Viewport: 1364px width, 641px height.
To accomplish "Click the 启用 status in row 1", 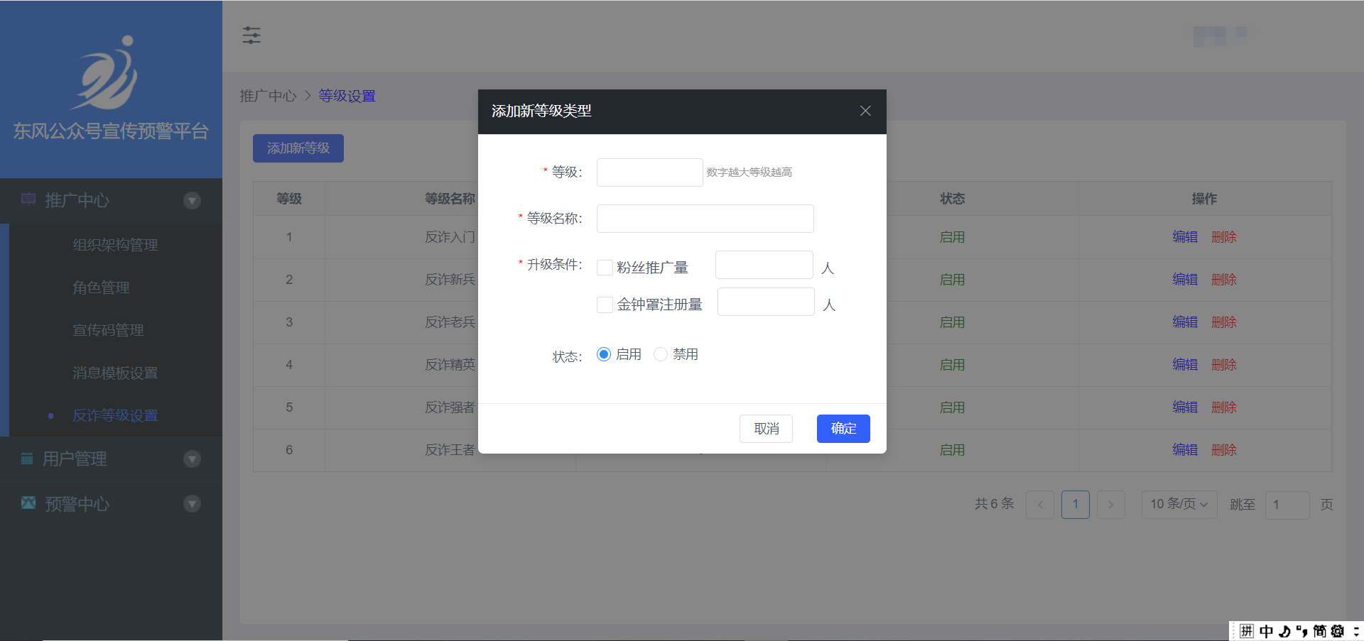I will (x=953, y=237).
